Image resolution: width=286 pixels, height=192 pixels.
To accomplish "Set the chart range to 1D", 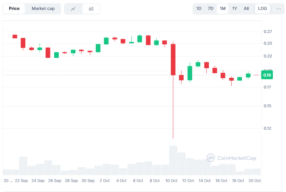I will point(199,9).
